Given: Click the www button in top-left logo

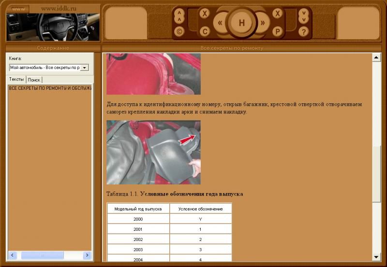Looking at the screenshot, I should click(18, 9).
